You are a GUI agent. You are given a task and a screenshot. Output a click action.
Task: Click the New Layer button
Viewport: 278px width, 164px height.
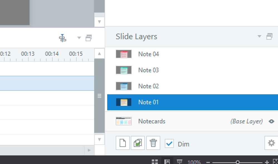pyautogui.click(x=123, y=143)
